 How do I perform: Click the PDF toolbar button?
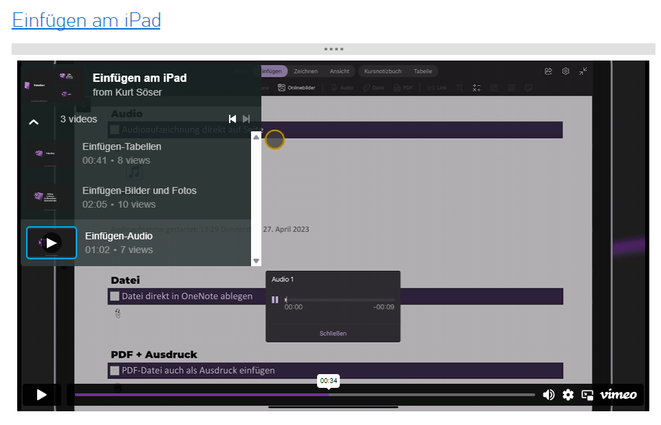coord(403,88)
